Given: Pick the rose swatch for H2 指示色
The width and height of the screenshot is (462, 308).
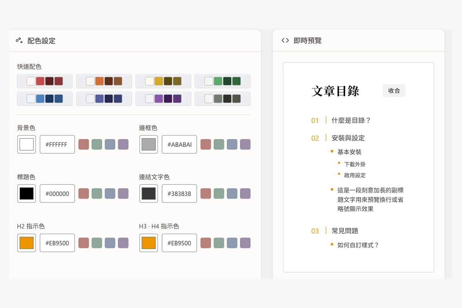Looking at the screenshot, I should point(84,243).
